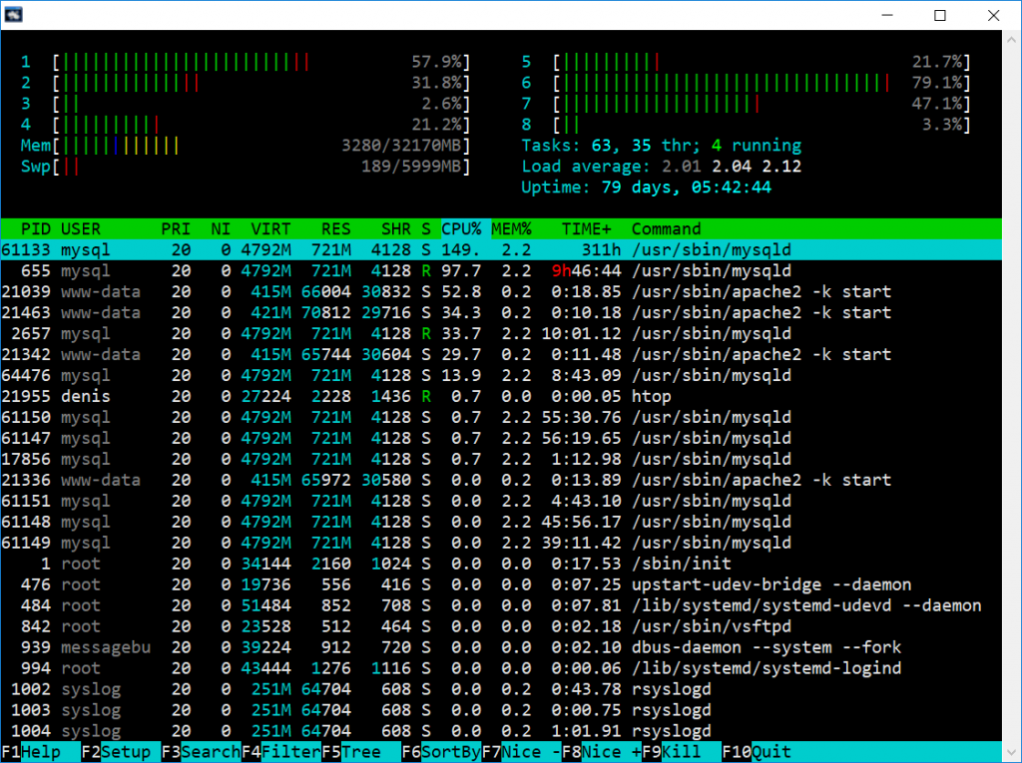Screen dimensions: 1022x763
Task: Click the Load average values
Action: point(732,167)
